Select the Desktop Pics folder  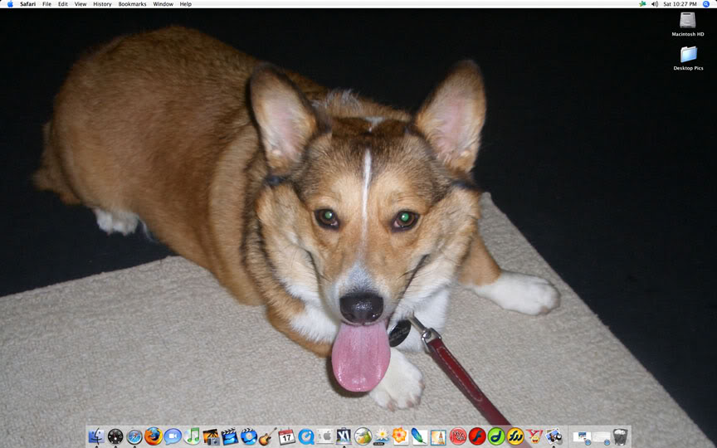[x=688, y=58]
